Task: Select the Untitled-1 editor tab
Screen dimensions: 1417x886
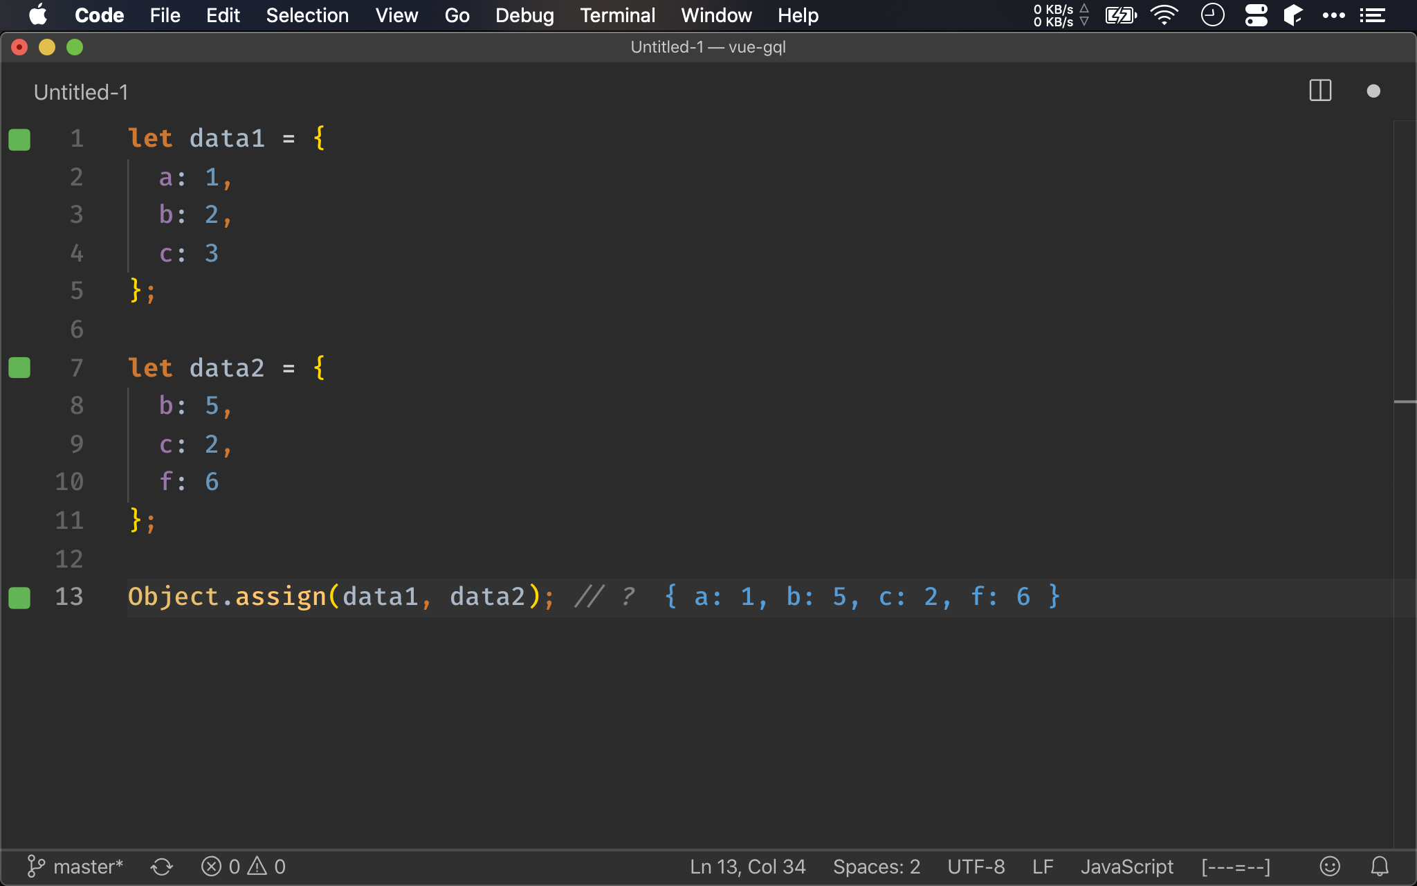Action: pyautogui.click(x=81, y=92)
